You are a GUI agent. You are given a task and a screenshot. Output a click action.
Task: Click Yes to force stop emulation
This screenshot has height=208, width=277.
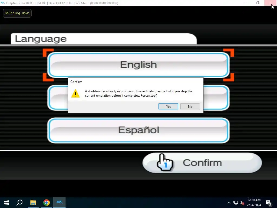pos(168,106)
